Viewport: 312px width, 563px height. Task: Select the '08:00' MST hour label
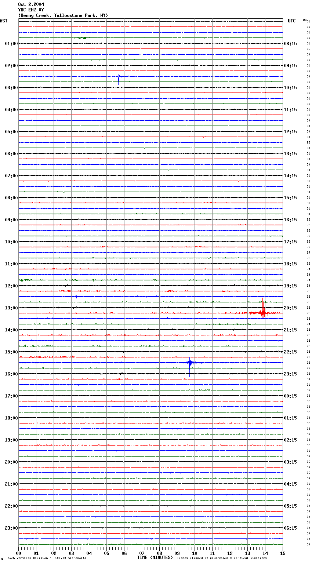[11, 198]
